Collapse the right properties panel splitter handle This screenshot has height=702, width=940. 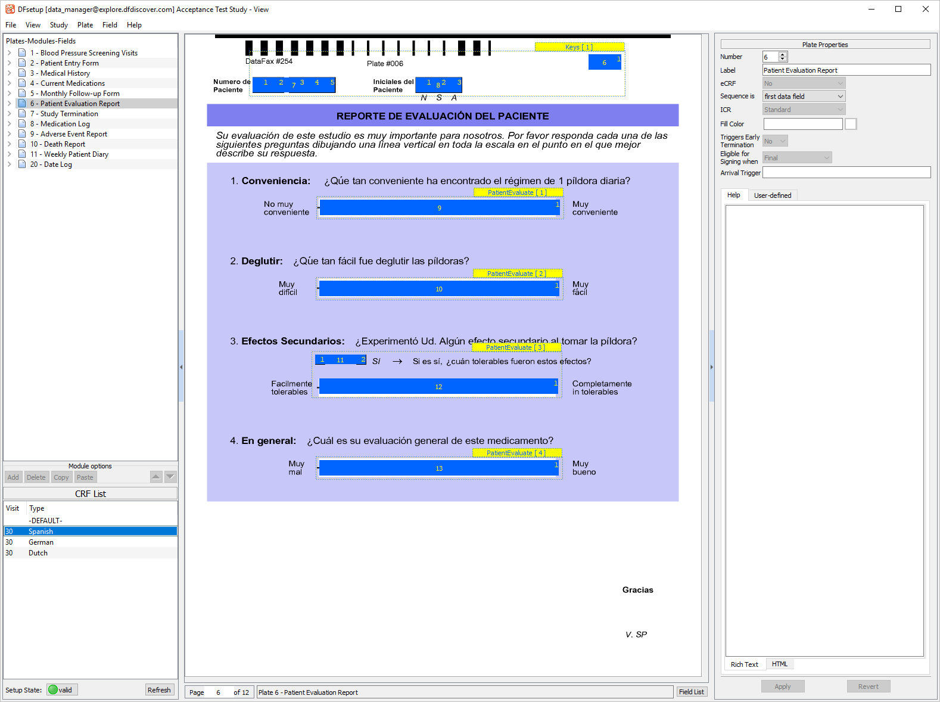click(711, 367)
